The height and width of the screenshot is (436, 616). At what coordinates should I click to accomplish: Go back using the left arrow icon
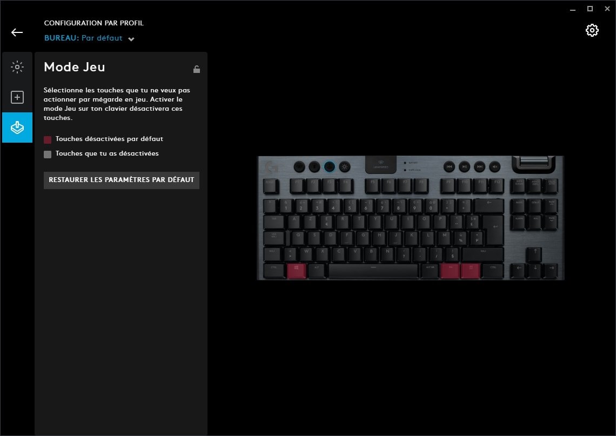(17, 32)
